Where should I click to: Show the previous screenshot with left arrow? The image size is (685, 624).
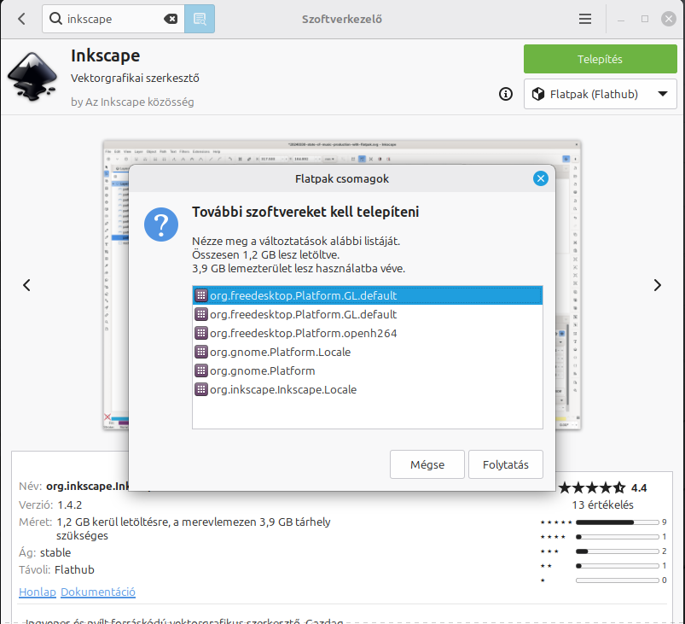(26, 285)
